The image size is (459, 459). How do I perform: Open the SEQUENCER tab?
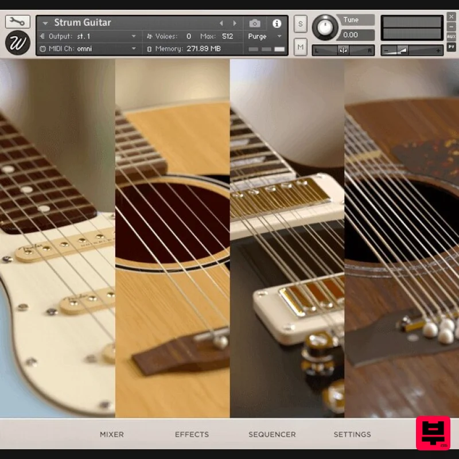[x=271, y=434]
